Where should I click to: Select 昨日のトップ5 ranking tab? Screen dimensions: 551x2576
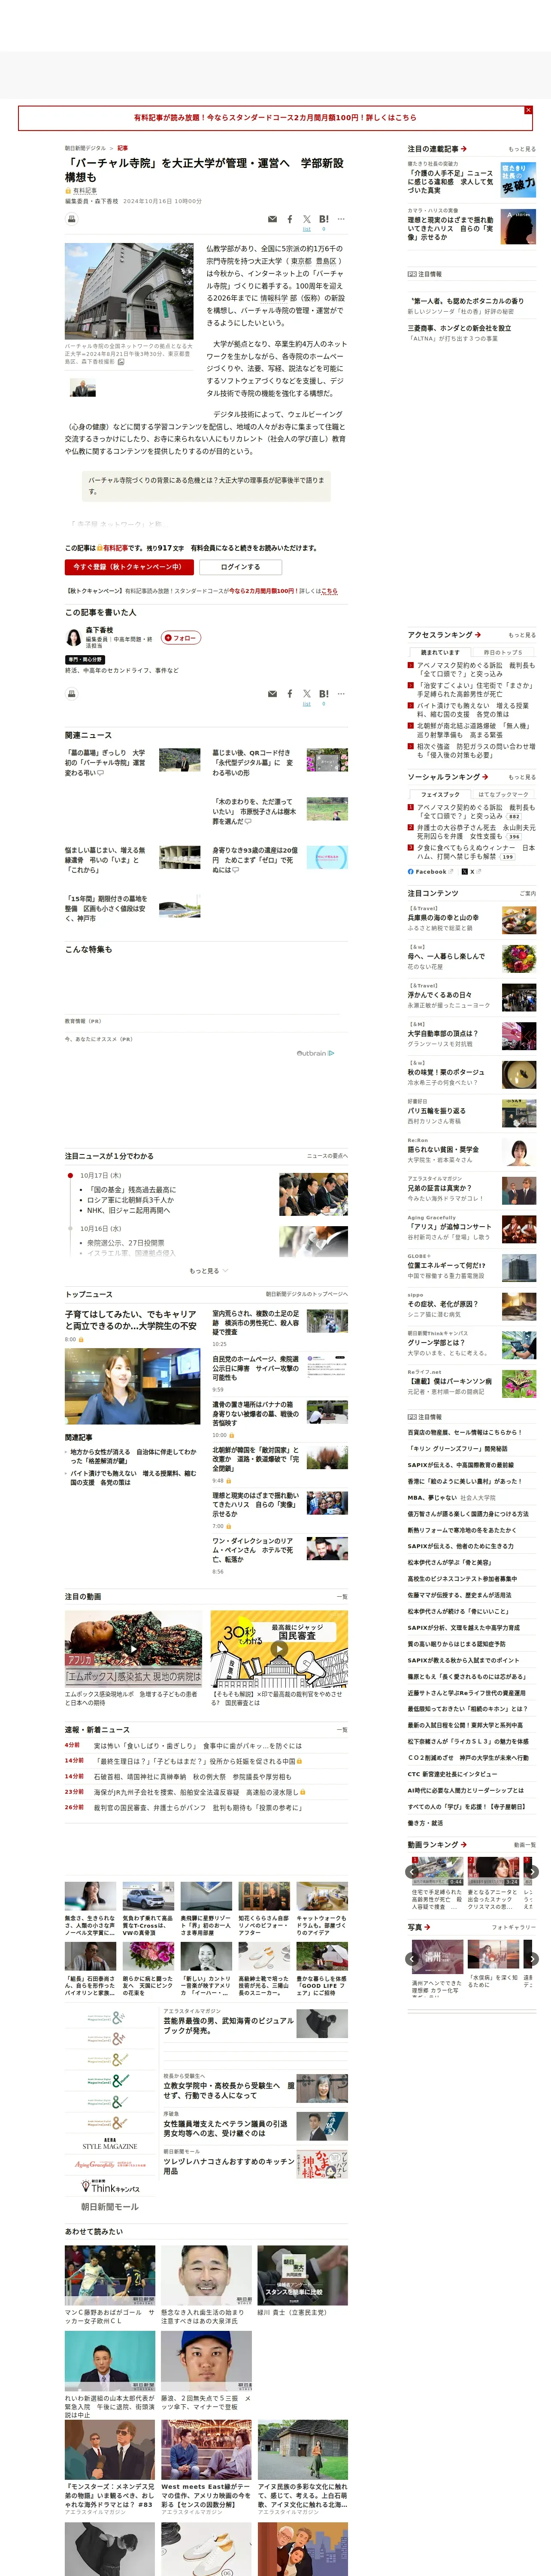(x=502, y=652)
